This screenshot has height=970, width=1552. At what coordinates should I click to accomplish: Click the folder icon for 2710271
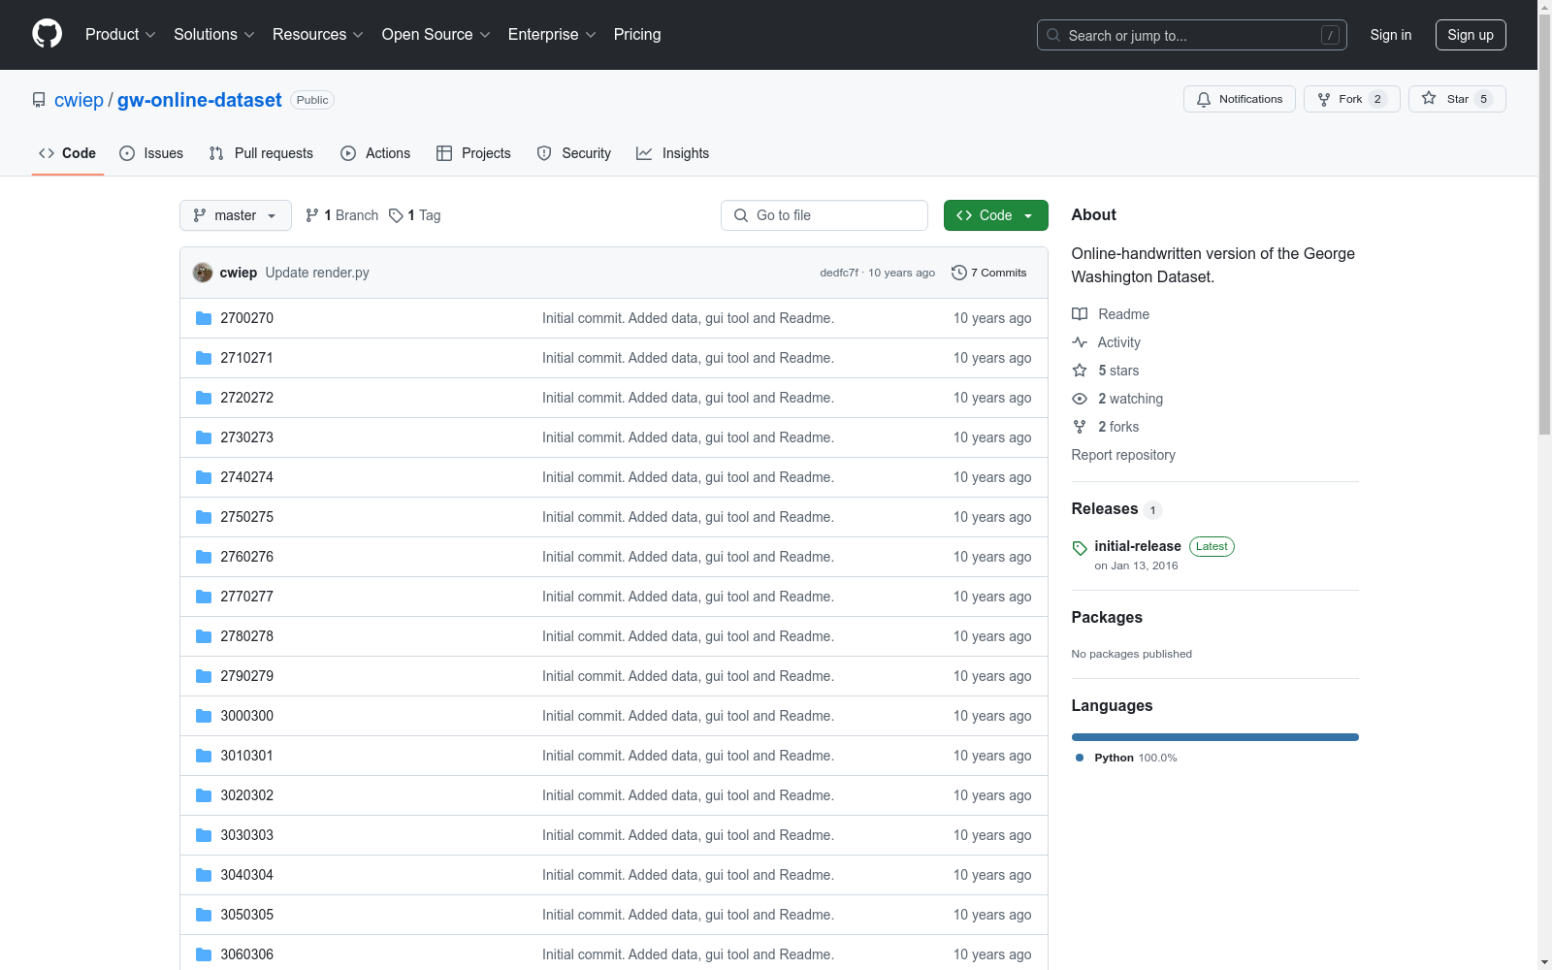click(204, 358)
